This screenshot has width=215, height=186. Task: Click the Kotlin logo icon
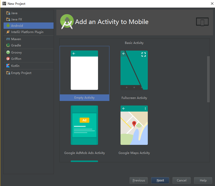(x=8, y=66)
